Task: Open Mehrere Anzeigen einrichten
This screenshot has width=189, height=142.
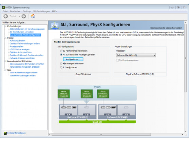Action: [x=22, y=58]
